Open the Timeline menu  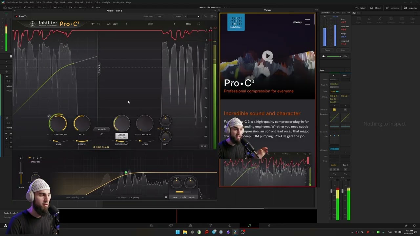click(x=47, y=2)
